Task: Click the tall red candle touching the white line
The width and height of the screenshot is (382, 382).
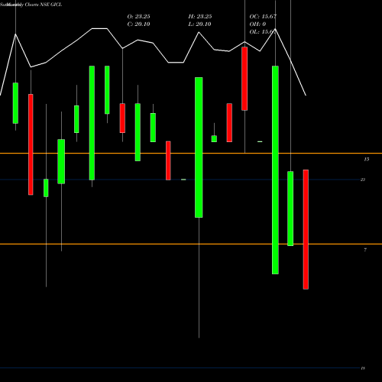Action: (244, 79)
